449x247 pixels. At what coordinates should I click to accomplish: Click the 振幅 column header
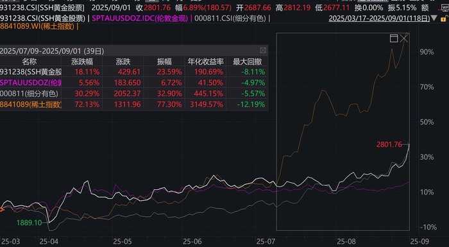click(164, 62)
